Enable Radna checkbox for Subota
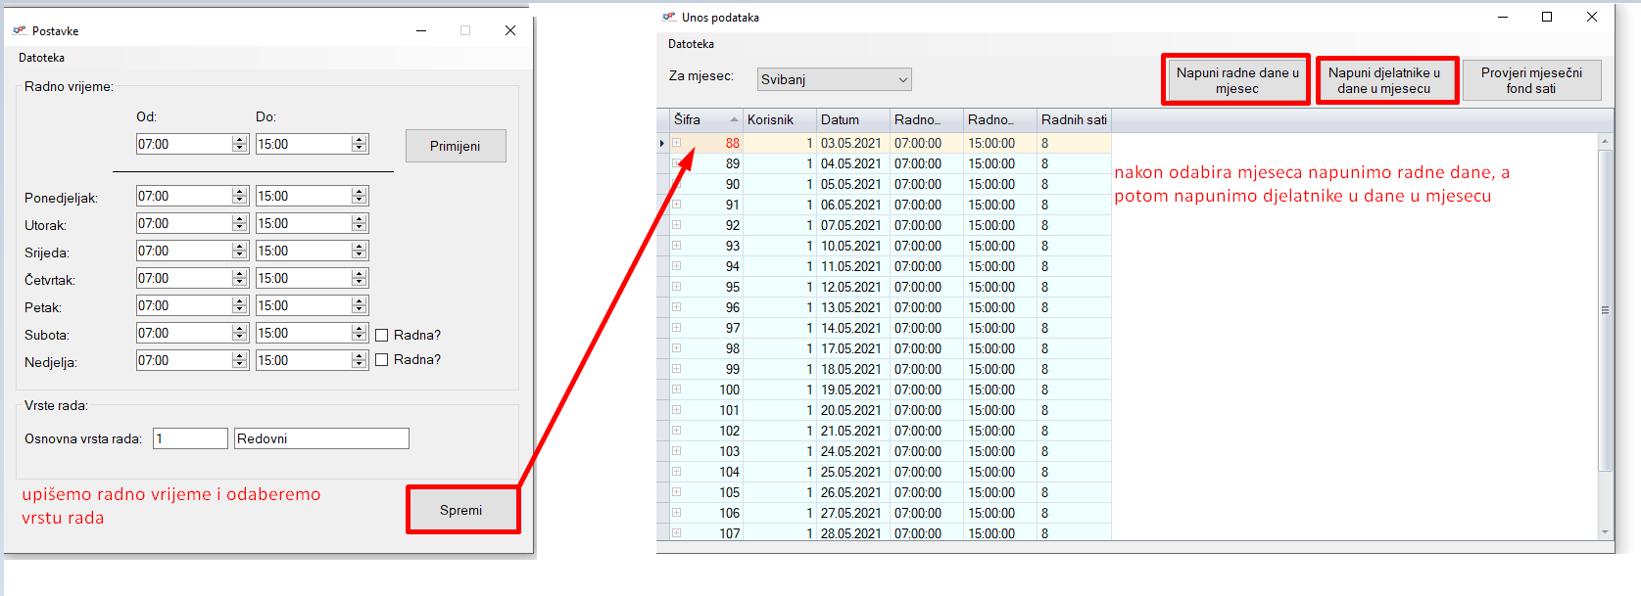Viewport: 1641px width, 596px height. tap(382, 336)
